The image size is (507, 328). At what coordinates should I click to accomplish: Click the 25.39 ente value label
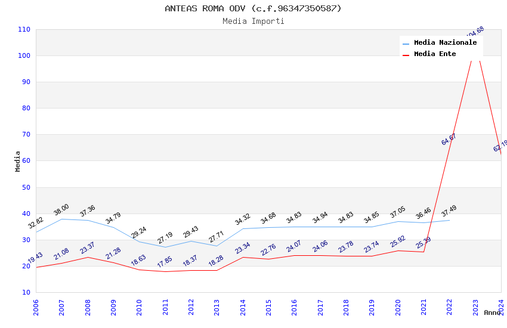pos(423,243)
